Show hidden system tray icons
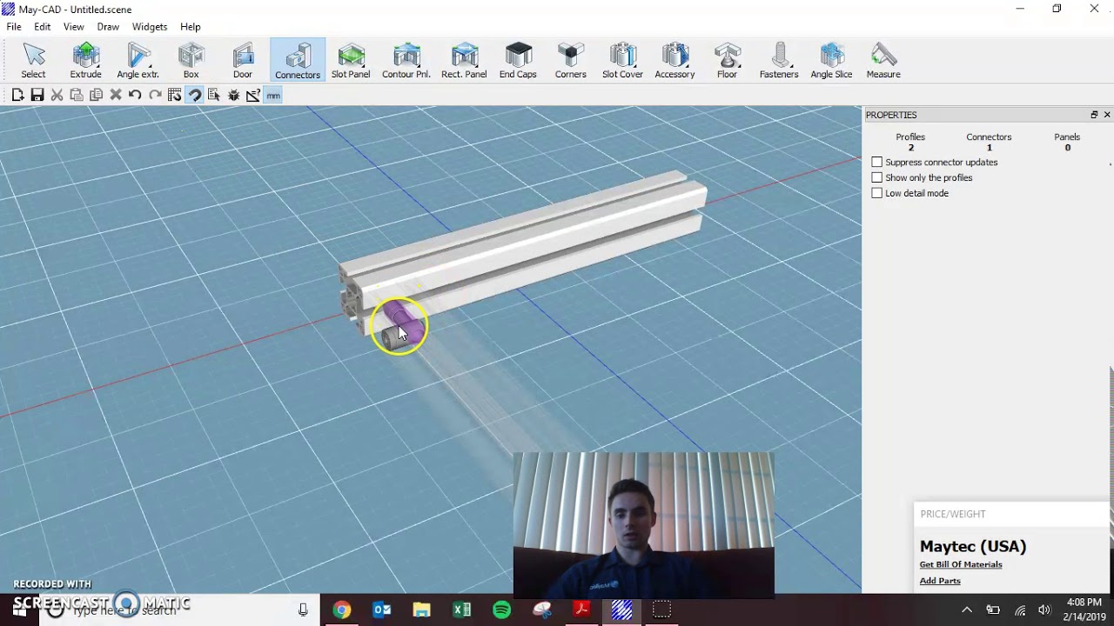The image size is (1114, 626). tap(966, 610)
